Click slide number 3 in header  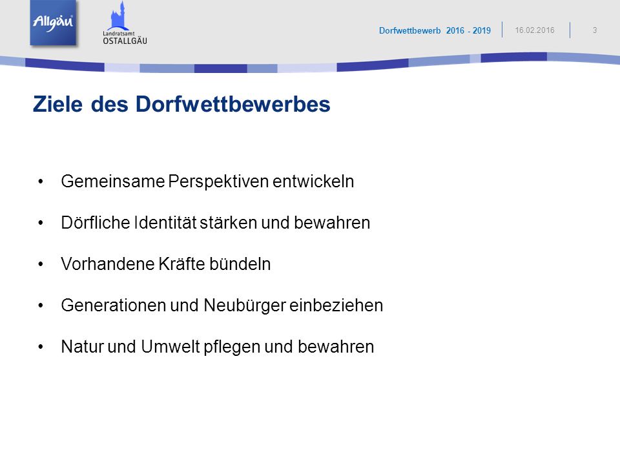click(594, 30)
